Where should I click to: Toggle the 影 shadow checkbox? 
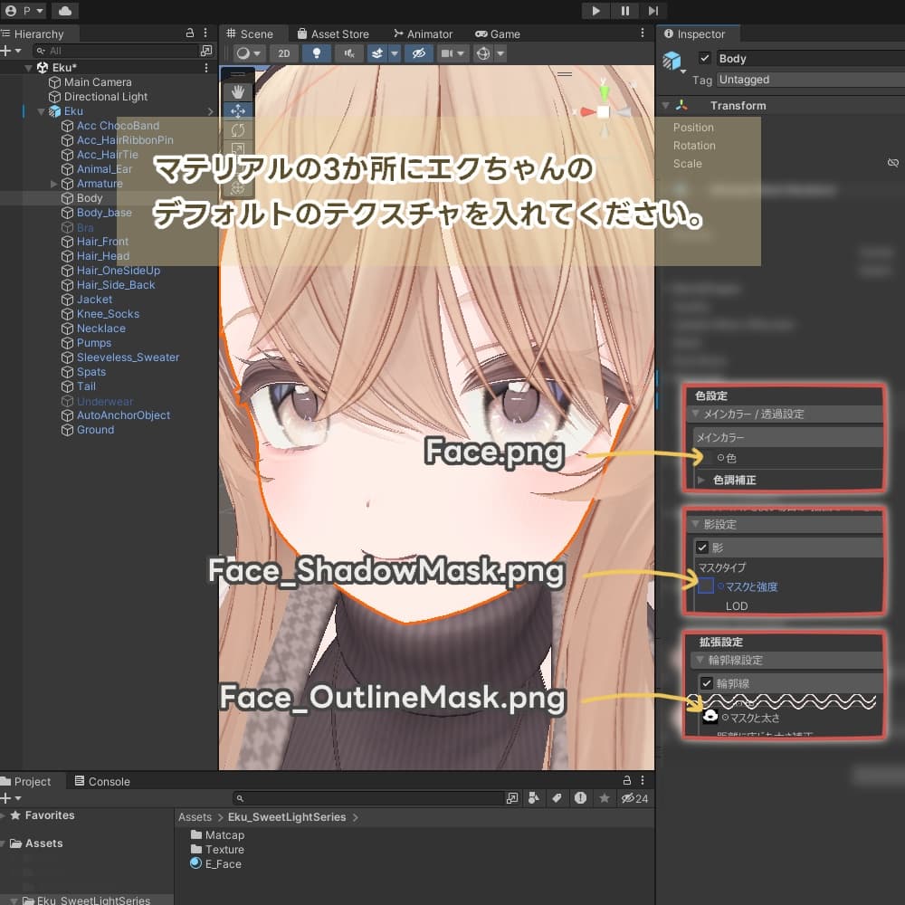pyautogui.click(x=702, y=548)
